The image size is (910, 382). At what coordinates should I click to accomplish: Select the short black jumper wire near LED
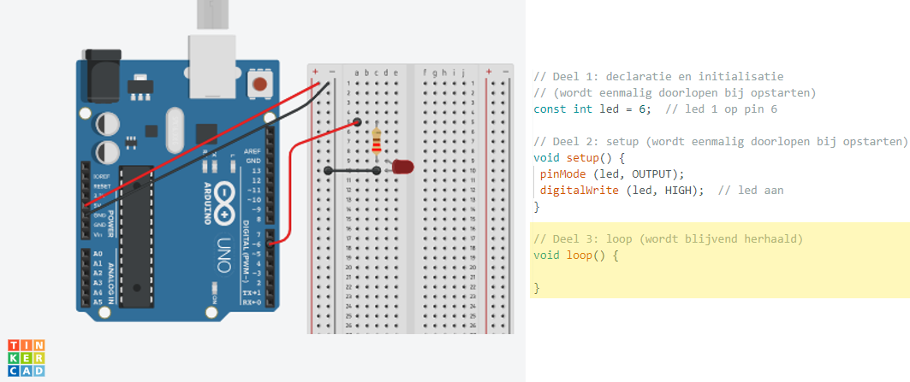point(353,171)
